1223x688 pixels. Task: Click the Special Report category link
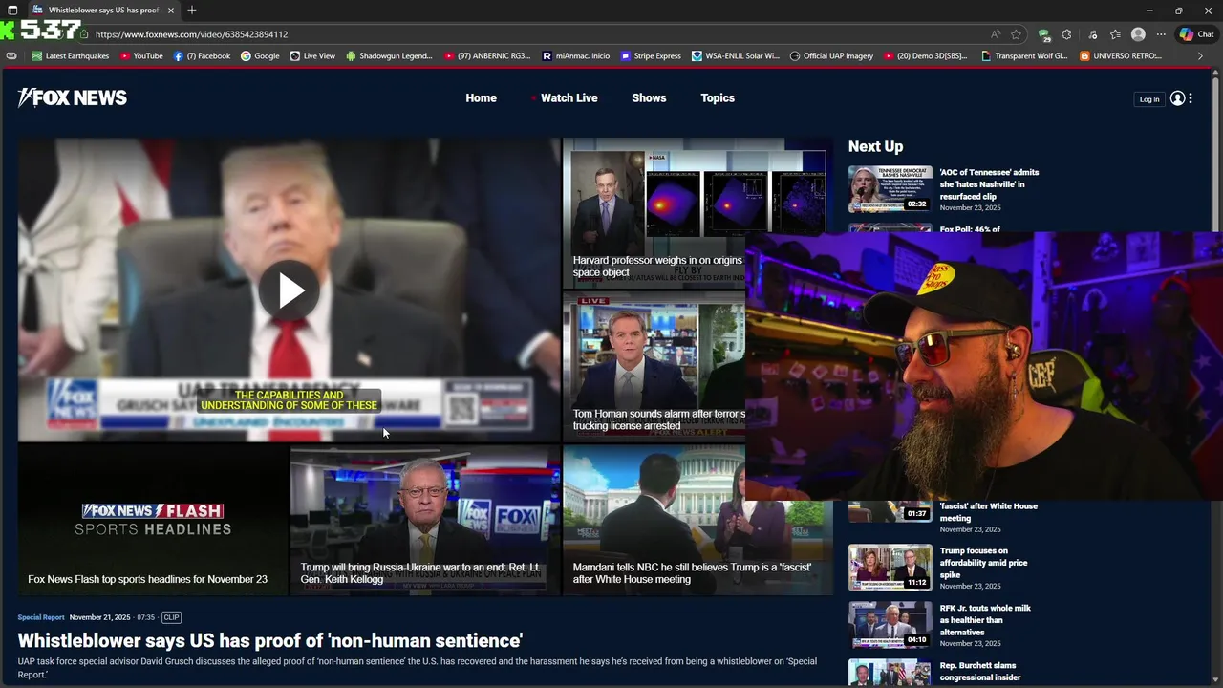click(x=41, y=617)
